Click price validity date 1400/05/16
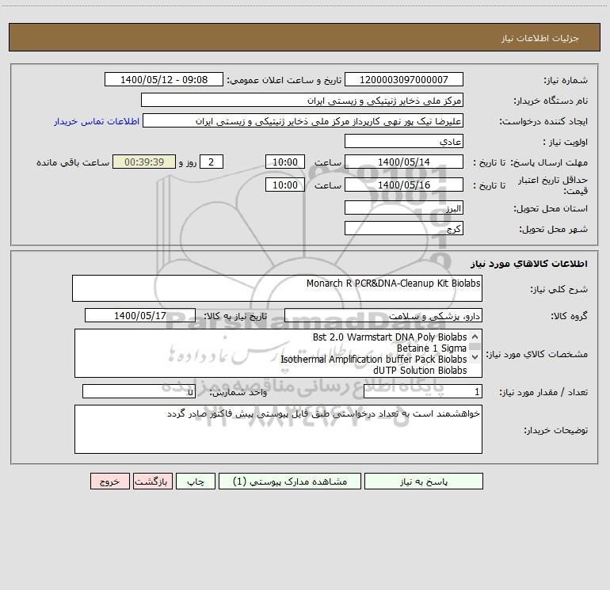The image size is (610, 590). pyautogui.click(x=404, y=185)
